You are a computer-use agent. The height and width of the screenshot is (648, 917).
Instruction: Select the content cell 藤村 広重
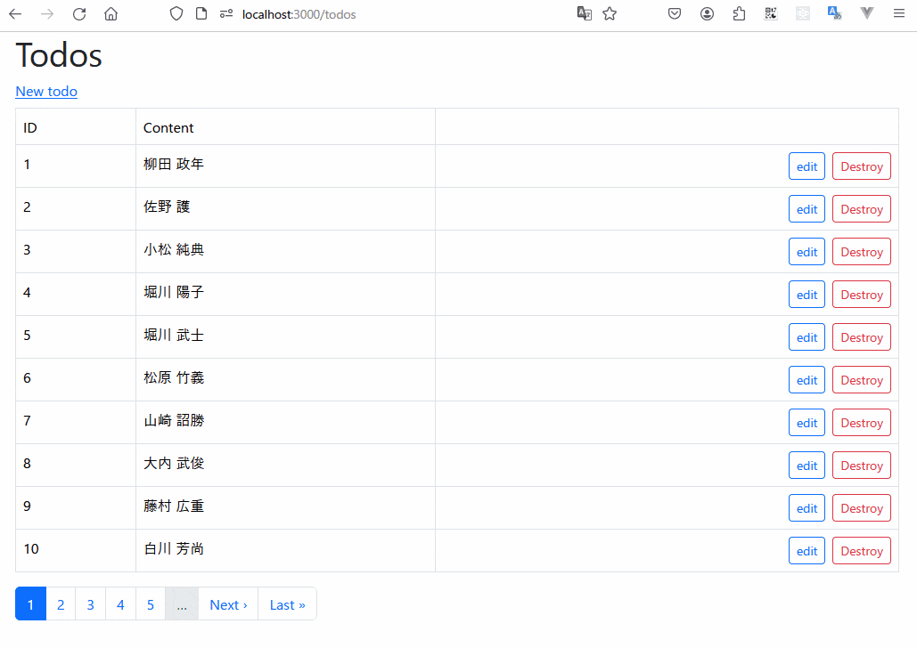click(285, 507)
